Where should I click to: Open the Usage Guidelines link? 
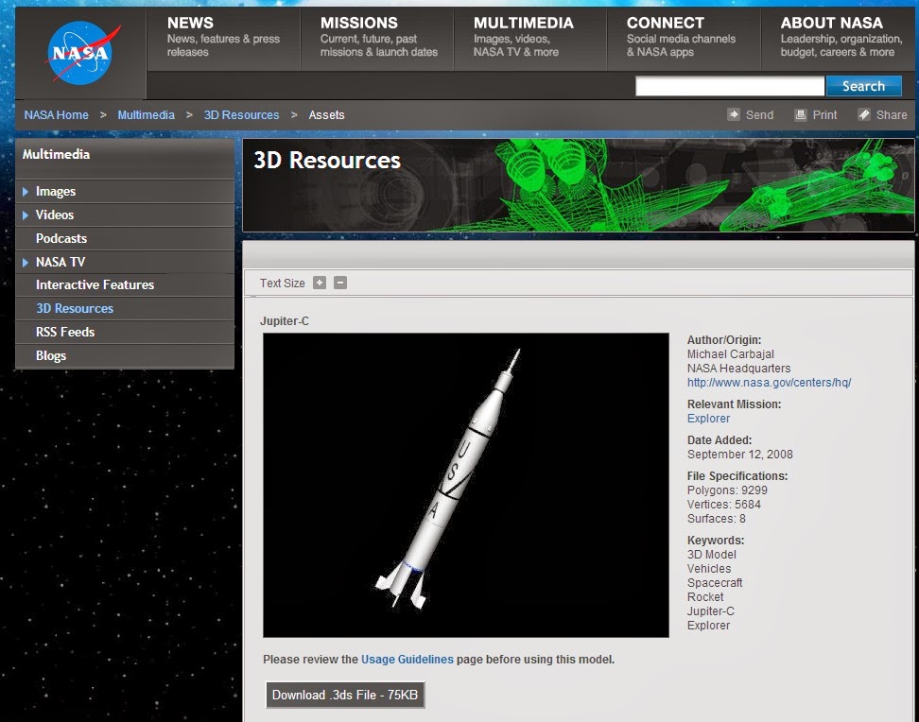pyautogui.click(x=407, y=659)
